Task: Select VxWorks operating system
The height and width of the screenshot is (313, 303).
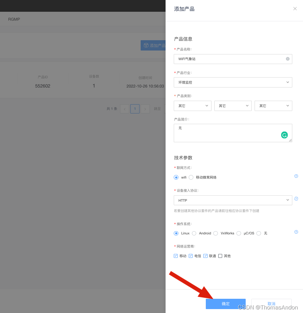Action: pyautogui.click(x=216, y=233)
